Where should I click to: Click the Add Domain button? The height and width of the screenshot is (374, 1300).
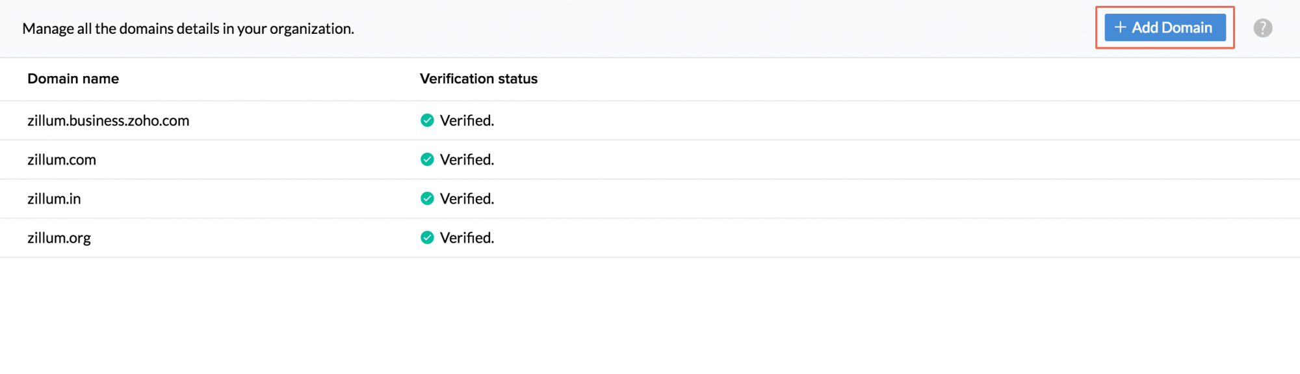coord(1165,28)
